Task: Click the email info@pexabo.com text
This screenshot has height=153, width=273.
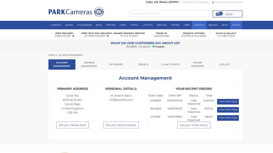Action: tap(121, 100)
